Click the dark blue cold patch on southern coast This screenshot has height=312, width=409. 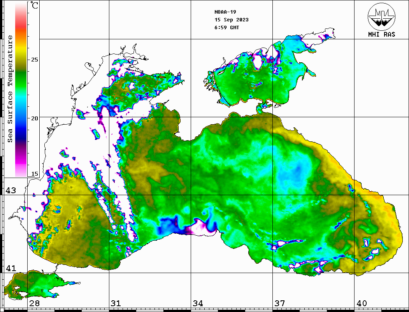(x=168, y=227)
